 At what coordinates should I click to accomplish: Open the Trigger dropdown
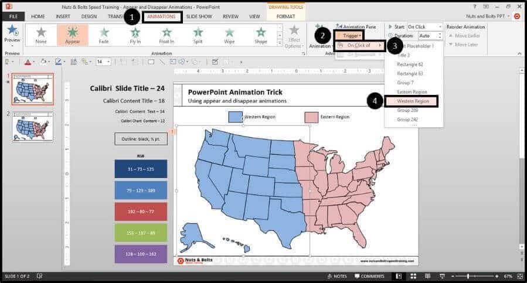pyautogui.click(x=349, y=35)
